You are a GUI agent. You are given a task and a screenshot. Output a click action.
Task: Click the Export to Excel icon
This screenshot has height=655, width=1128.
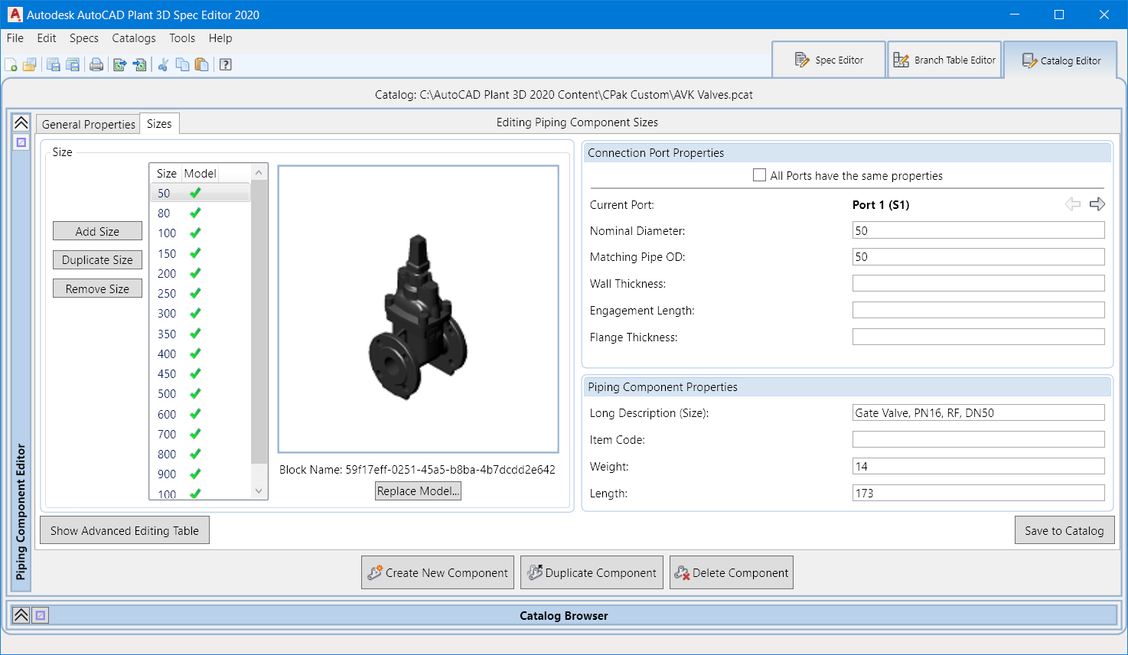click(120, 65)
